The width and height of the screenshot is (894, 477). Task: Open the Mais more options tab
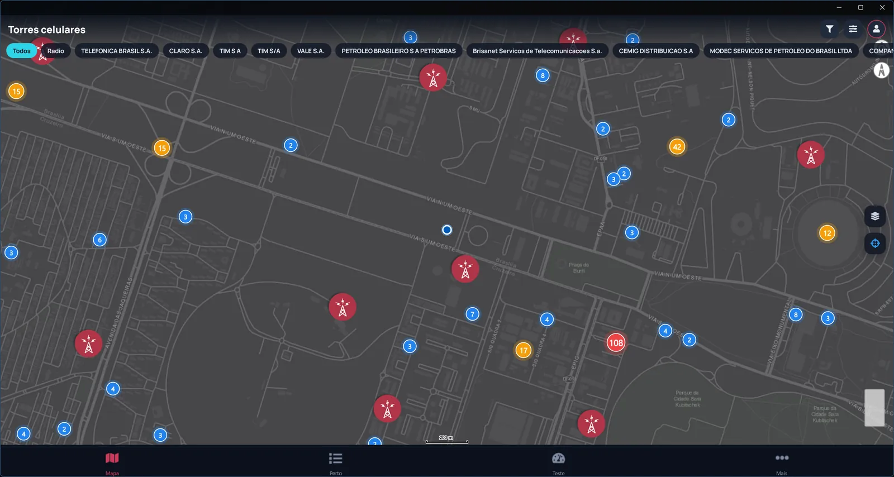click(782, 464)
